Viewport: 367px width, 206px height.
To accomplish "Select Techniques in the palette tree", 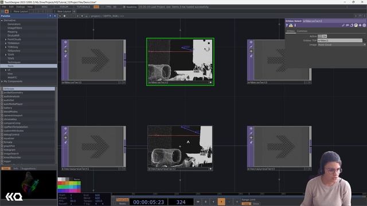I will point(14,62).
